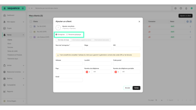Expand Mon espace sidebar section

tap(13, 22)
